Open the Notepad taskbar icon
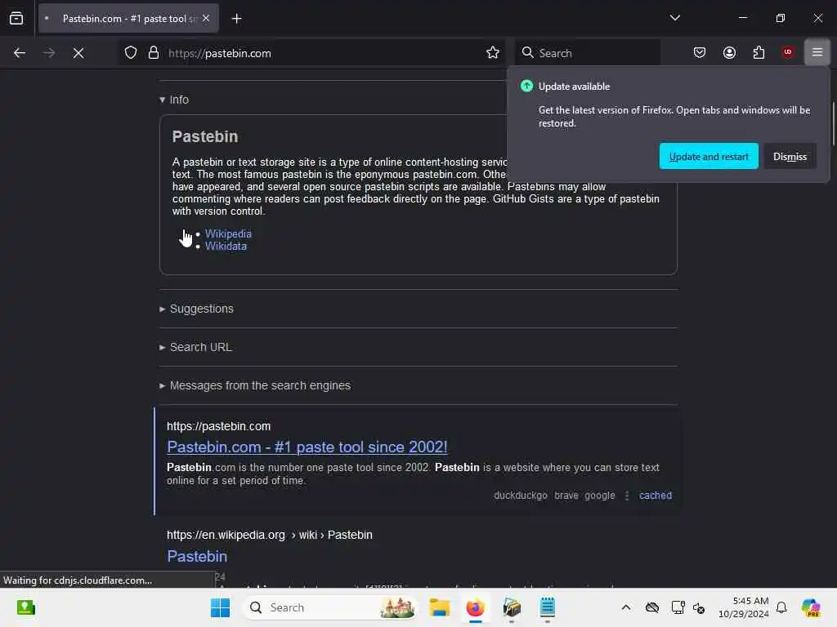This screenshot has width=837, height=627. point(547,607)
